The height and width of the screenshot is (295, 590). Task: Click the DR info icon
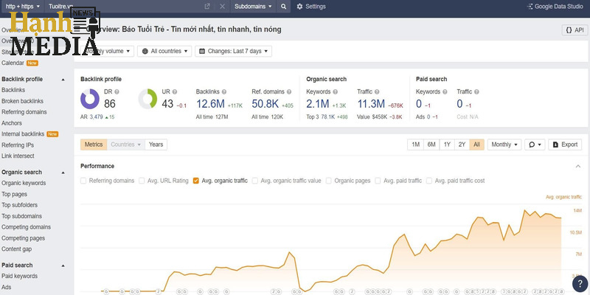pos(117,91)
